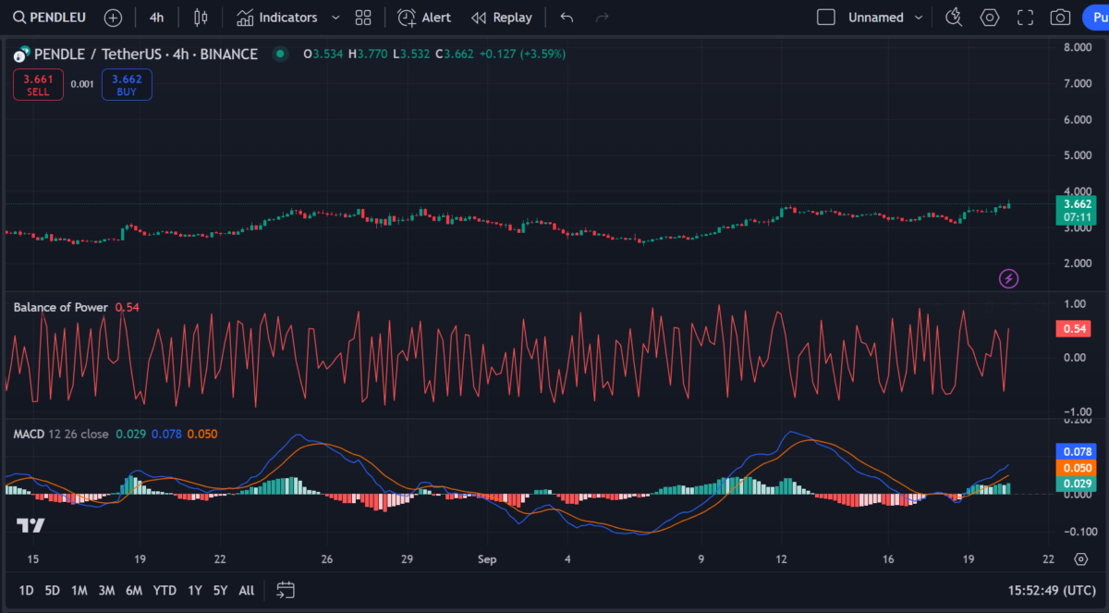Open chart settings hexagon icon
This screenshot has height=613, width=1109.
(x=990, y=18)
